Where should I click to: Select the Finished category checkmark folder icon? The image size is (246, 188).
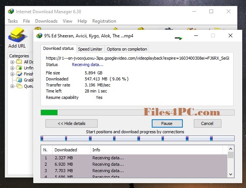coord(19,74)
